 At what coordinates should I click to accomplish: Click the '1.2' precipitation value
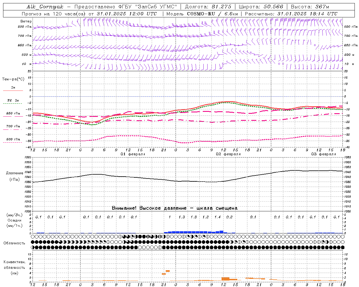click(206, 217)
